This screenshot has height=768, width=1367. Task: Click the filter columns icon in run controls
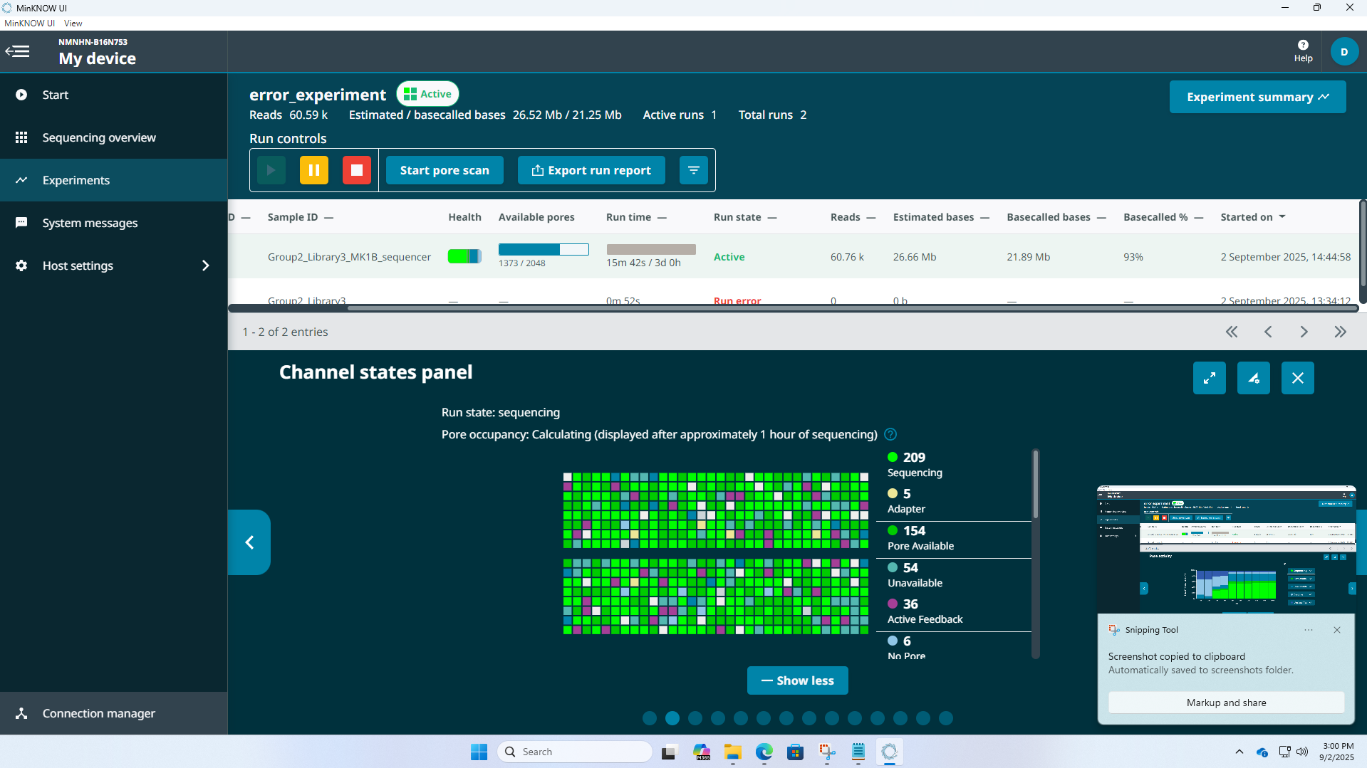pos(693,170)
